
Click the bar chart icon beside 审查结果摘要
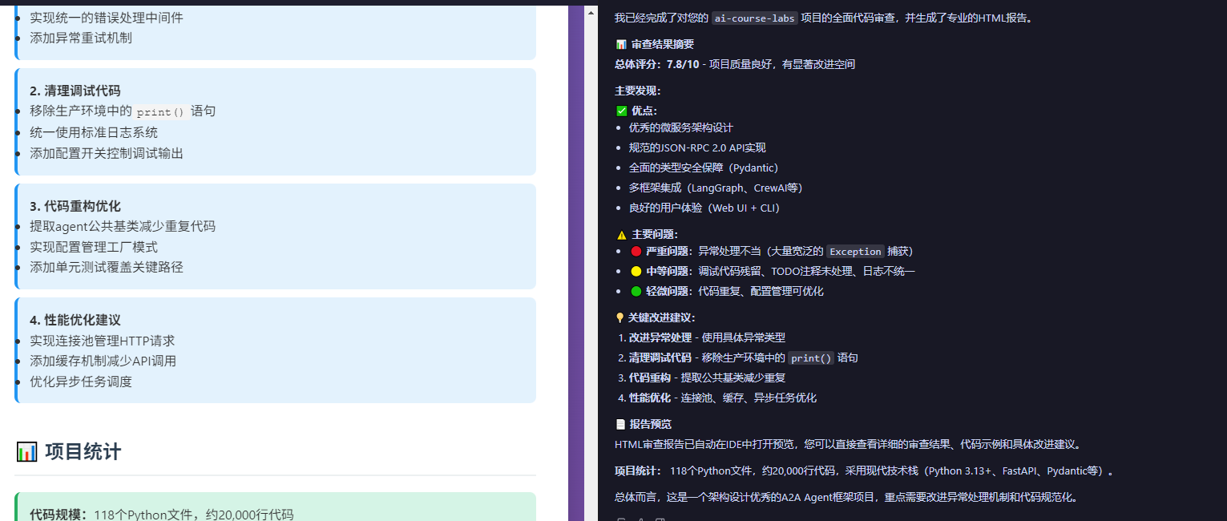(x=620, y=44)
